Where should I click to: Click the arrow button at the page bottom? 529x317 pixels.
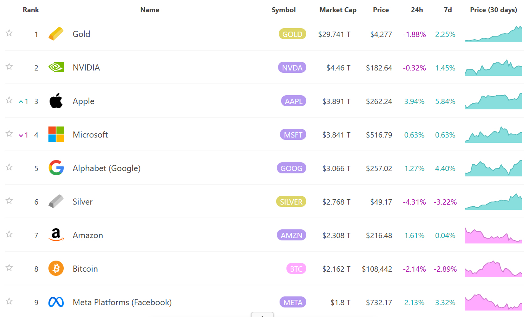(262, 315)
